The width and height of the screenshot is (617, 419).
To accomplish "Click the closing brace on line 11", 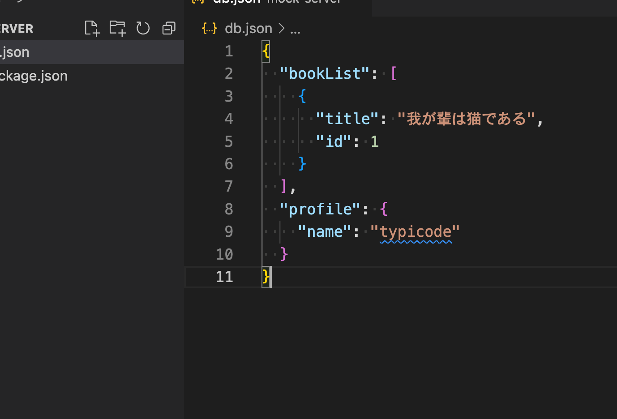I will pos(265,277).
